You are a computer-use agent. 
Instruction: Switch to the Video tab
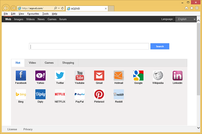click(x=32, y=63)
